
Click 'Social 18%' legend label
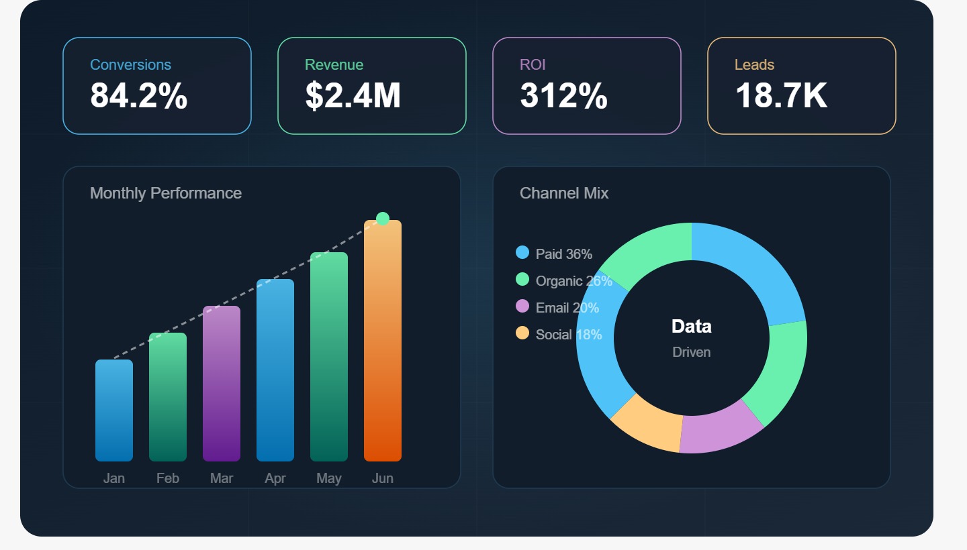click(569, 335)
